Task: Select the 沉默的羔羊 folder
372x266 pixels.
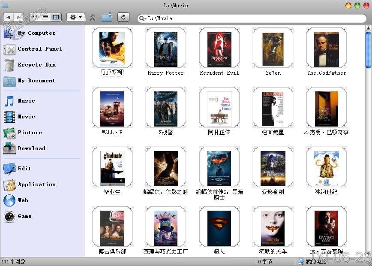Action: point(273,227)
